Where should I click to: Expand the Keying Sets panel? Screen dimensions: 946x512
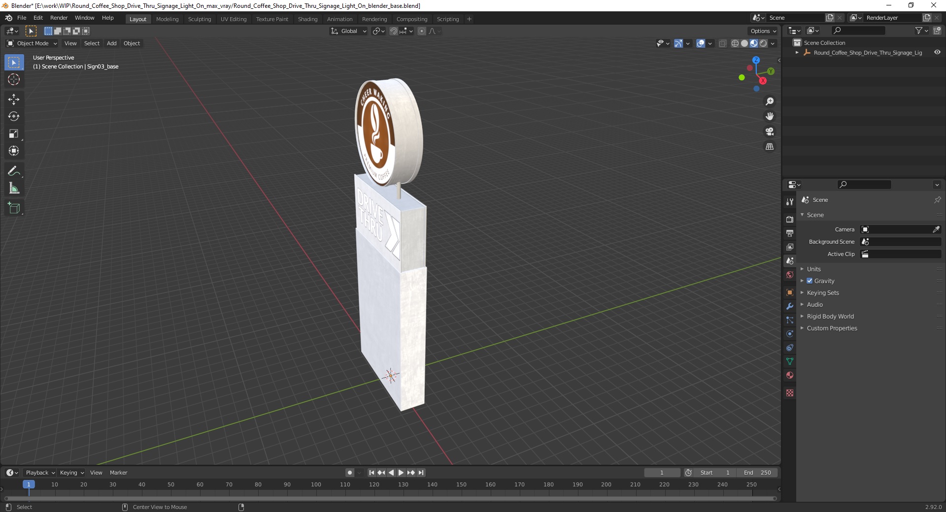pos(823,292)
